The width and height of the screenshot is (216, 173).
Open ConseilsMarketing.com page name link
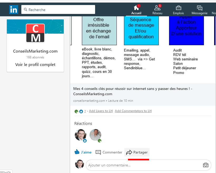coord(35,51)
